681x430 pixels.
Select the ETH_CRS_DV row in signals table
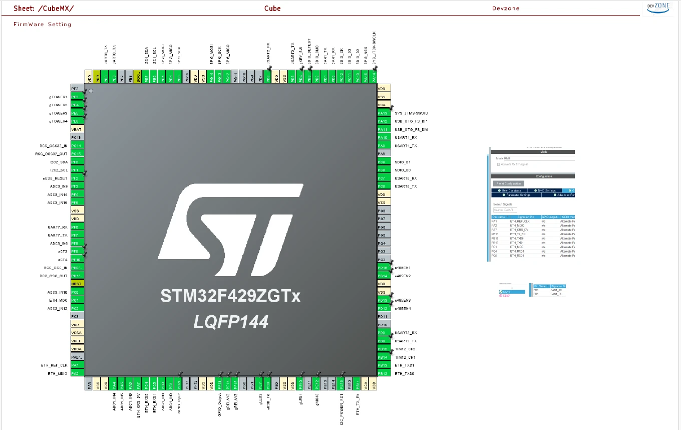point(533,230)
